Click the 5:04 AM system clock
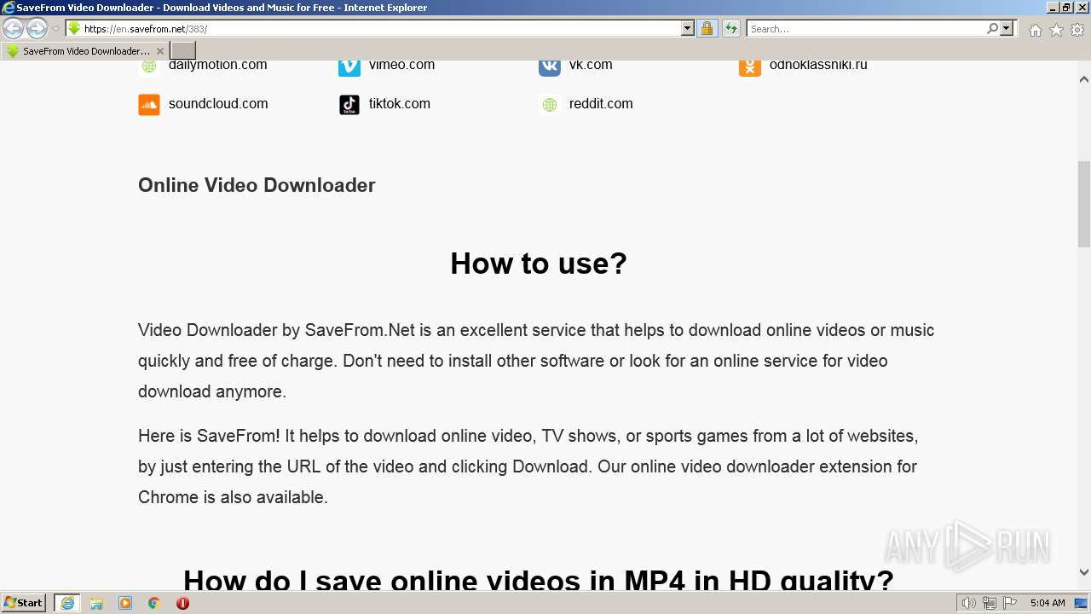The image size is (1091, 614). point(1048,603)
